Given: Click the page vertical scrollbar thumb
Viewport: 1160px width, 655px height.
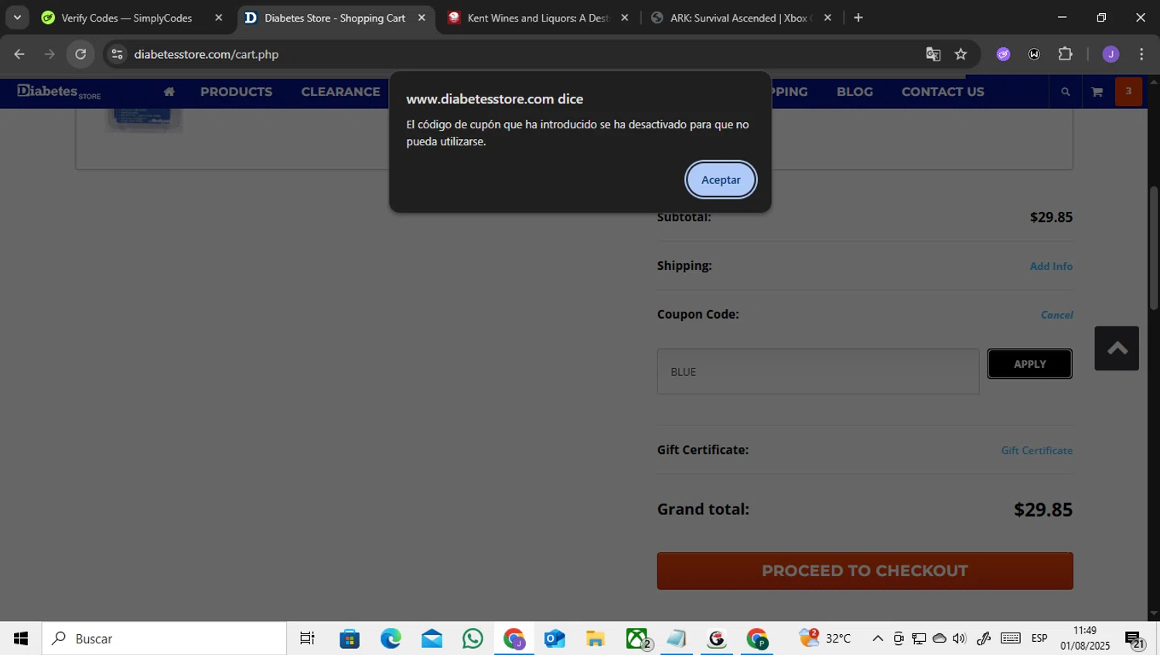Looking at the screenshot, I should click(1153, 247).
